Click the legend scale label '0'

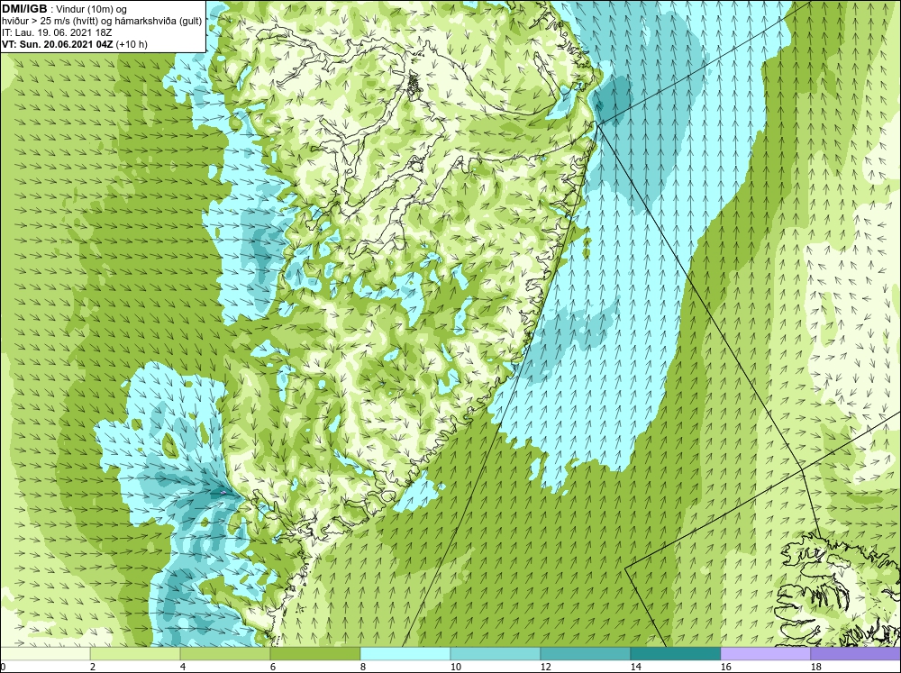point(3,667)
